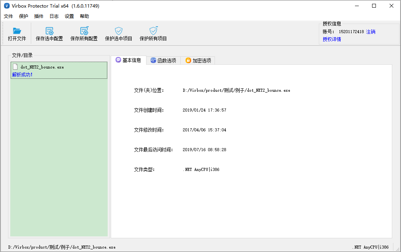Select dot_NET2_bounce.exe in file list
The image size is (401, 252).
[x=59, y=70]
